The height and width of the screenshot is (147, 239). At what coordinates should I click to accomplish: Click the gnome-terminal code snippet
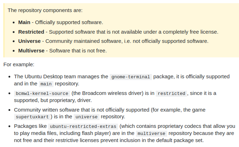point(131,77)
